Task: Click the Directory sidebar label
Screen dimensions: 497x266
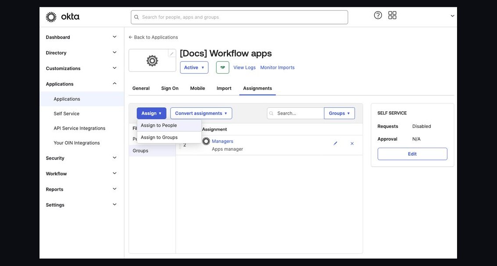Action: pos(56,53)
